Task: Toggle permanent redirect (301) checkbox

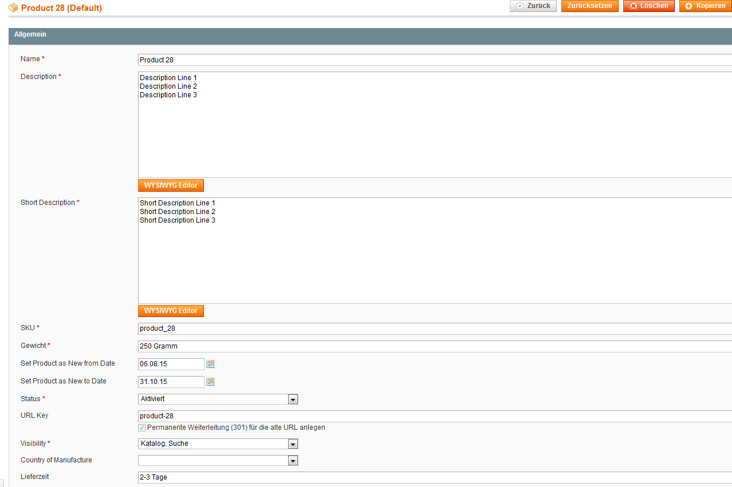Action: click(141, 427)
